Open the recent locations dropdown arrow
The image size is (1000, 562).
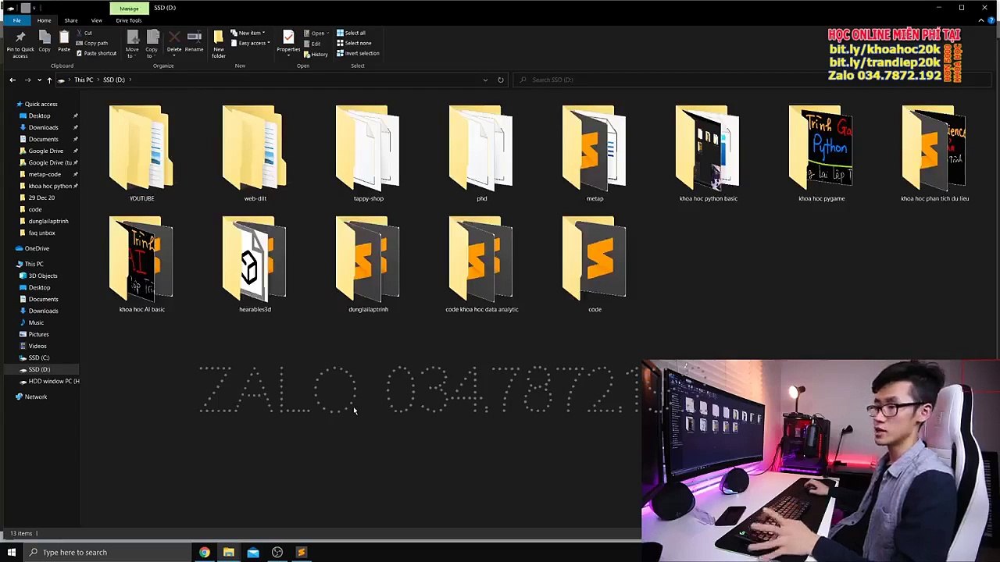[x=39, y=80]
